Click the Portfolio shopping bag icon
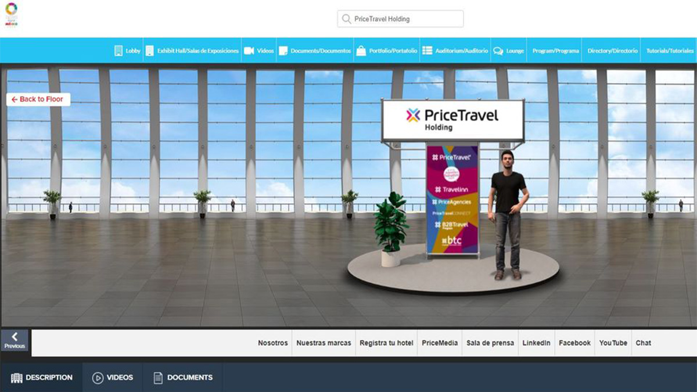 [x=361, y=51]
